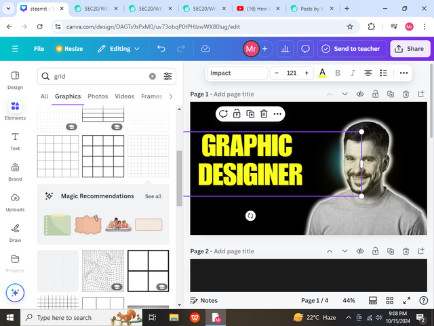Open the Notes panel
434x326 pixels.
coord(204,300)
